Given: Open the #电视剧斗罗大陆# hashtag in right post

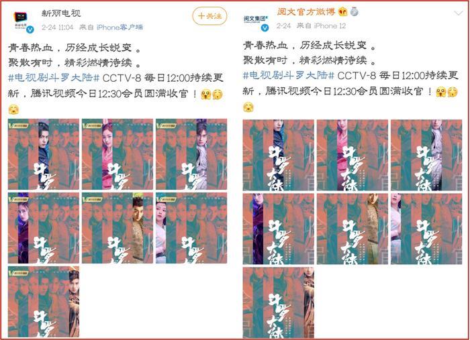Looking at the screenshot, I should coord(289,75).
